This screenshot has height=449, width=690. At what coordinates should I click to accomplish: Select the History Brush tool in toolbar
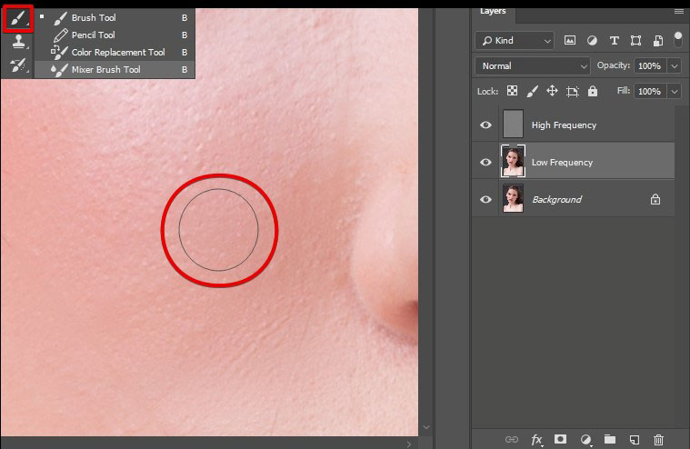point(17,65)
